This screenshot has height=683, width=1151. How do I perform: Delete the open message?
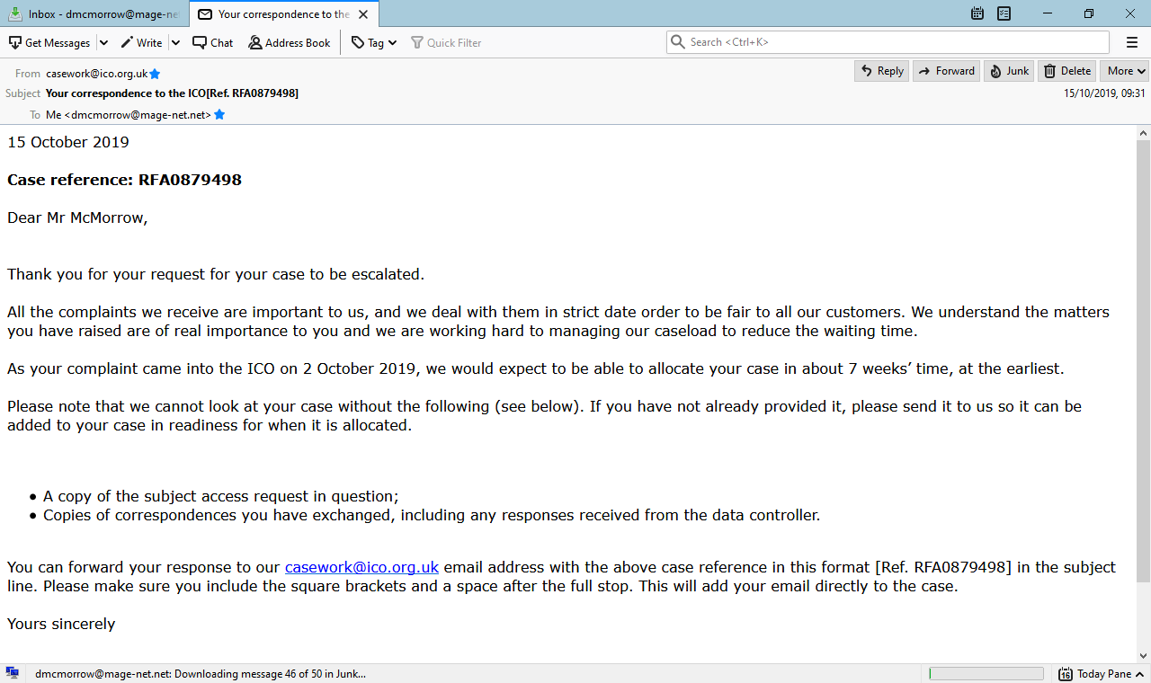tap(1067, 71)
